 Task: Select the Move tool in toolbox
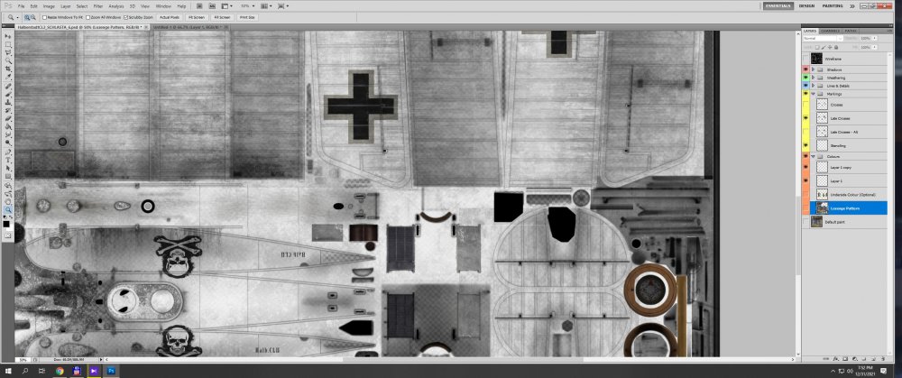click(x=8, y=35)
